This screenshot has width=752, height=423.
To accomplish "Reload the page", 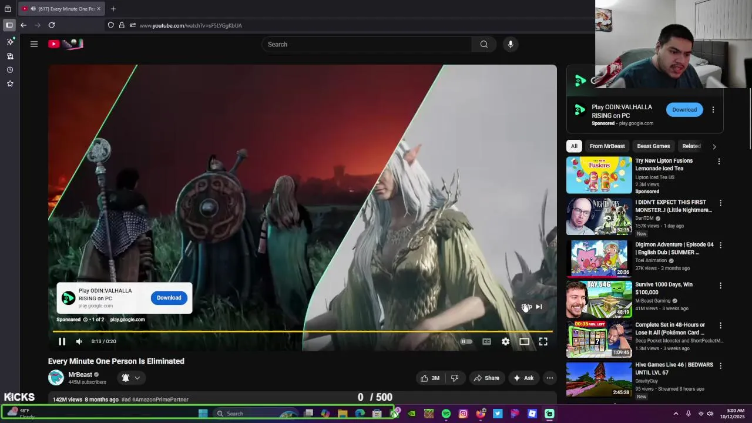I will (x=52, y=25).
